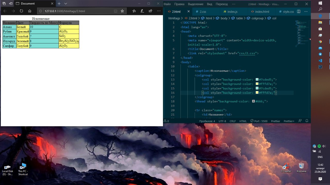
Task: Change the indentation Пробелов: 4 setting
Action: pyautogui.click(x=207, y=121)
